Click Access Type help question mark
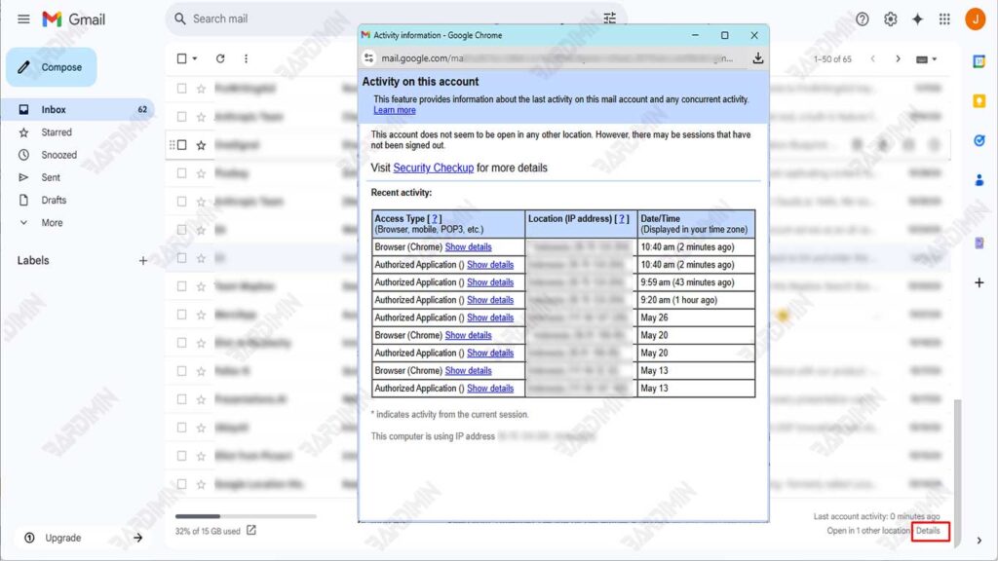This screenshot has width=998, height=561. [x=435, y=219]
